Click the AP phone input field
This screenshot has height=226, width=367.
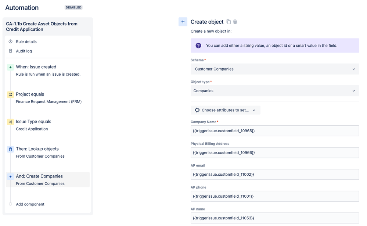[275, 196]
